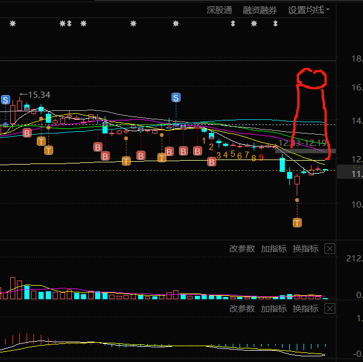
Task: Click sequence number 1 on the chart
Action: click(204, 140)
